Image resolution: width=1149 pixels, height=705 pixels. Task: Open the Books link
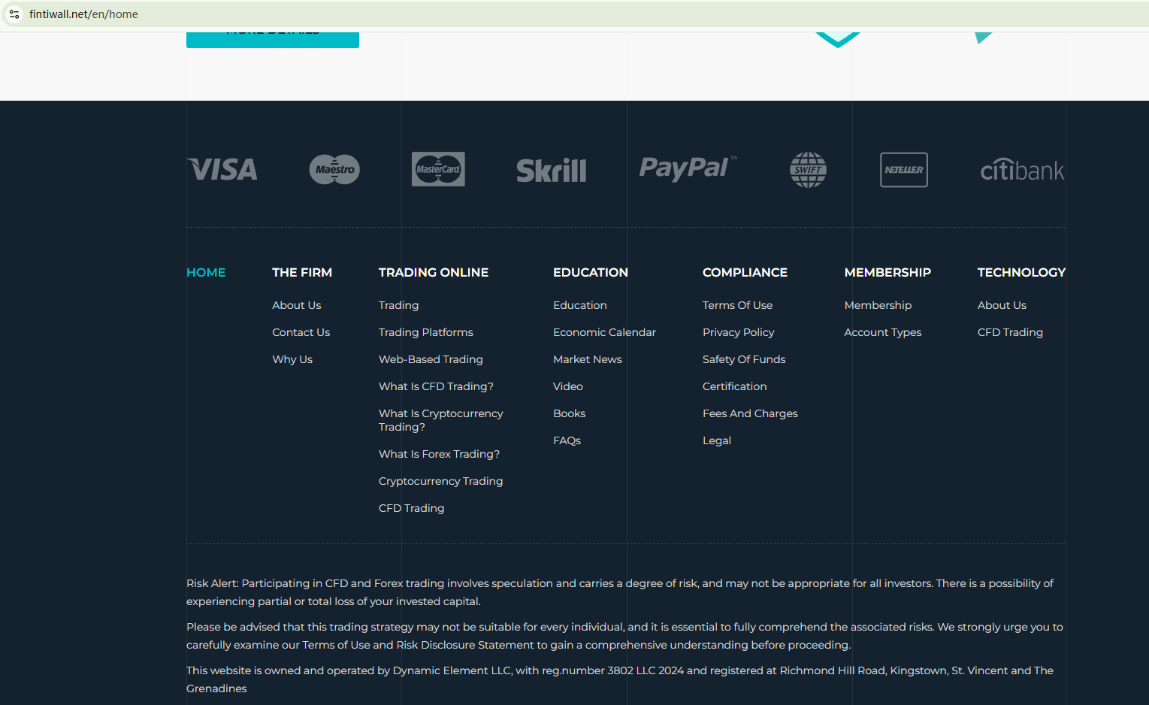(x=570, y=413)
